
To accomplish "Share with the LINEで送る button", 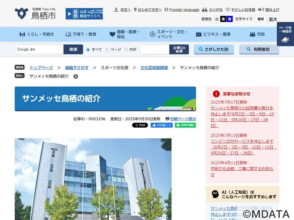I will pyautogui.click(x=185, y=125).
